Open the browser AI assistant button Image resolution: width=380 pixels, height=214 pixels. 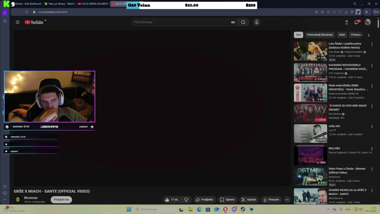tap(376, 12)
